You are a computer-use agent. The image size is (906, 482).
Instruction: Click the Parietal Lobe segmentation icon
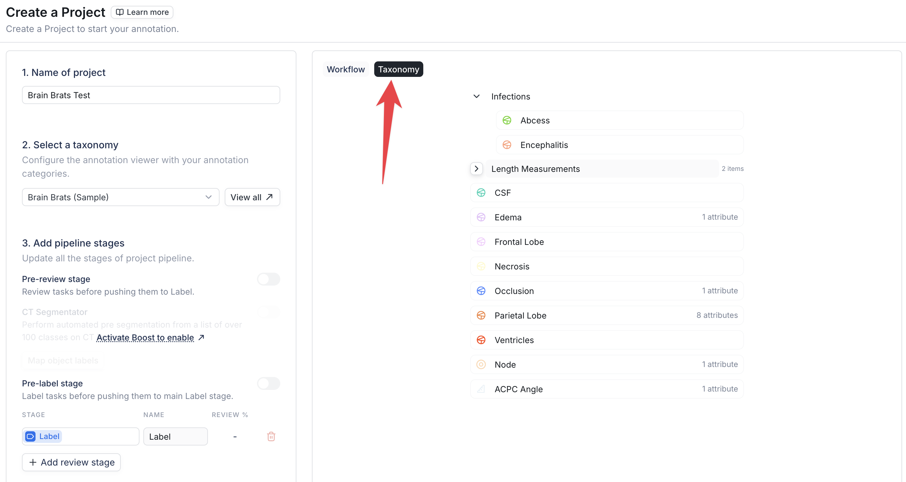[x=481, y=316]
